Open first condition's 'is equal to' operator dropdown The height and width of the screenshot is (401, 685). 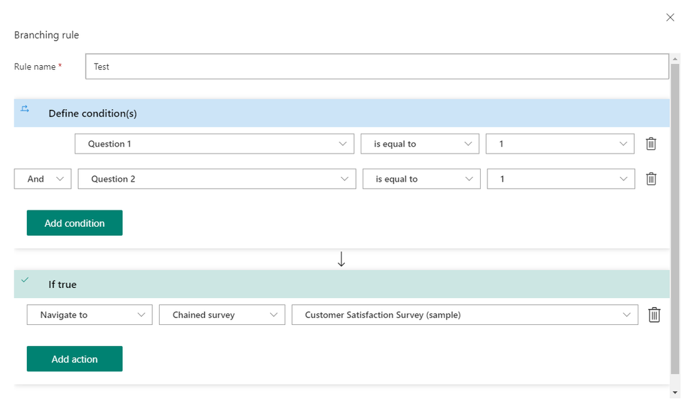[420, 144]
